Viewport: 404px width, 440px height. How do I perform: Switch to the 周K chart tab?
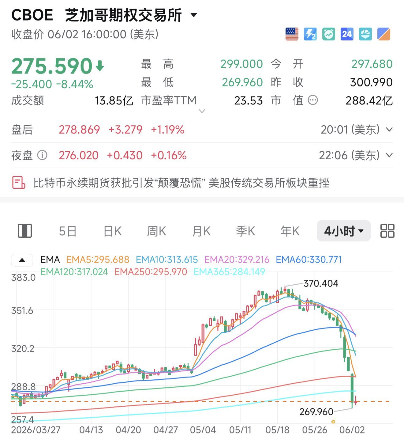point(157,231)
